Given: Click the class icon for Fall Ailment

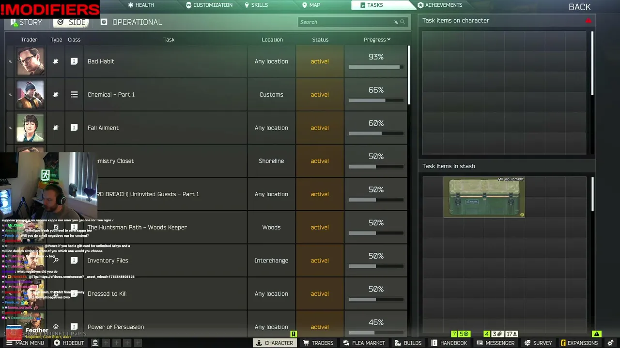Looking at the screenshot, I should pos(74,128).
